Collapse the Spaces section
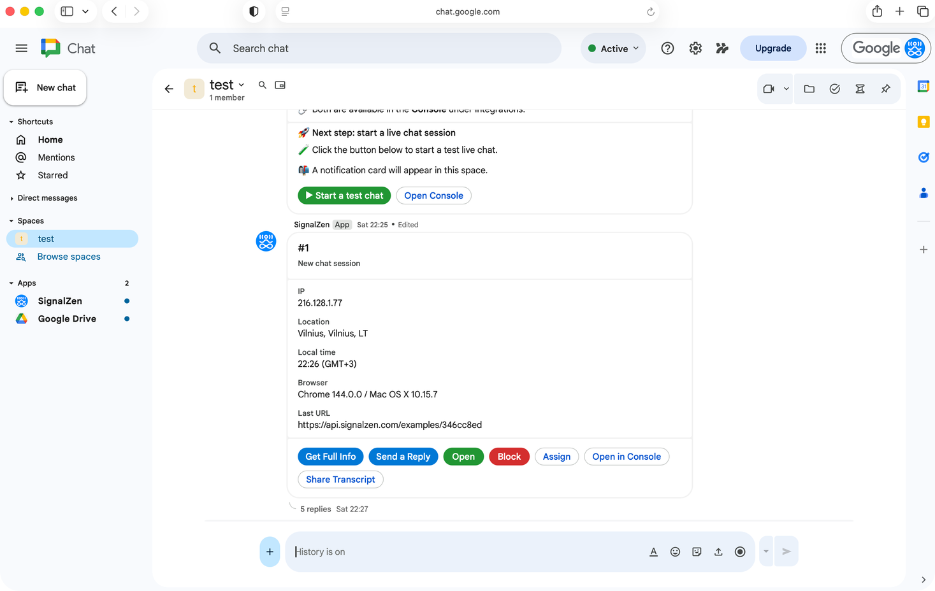The image size is (935, 591). tap(11, 221)
